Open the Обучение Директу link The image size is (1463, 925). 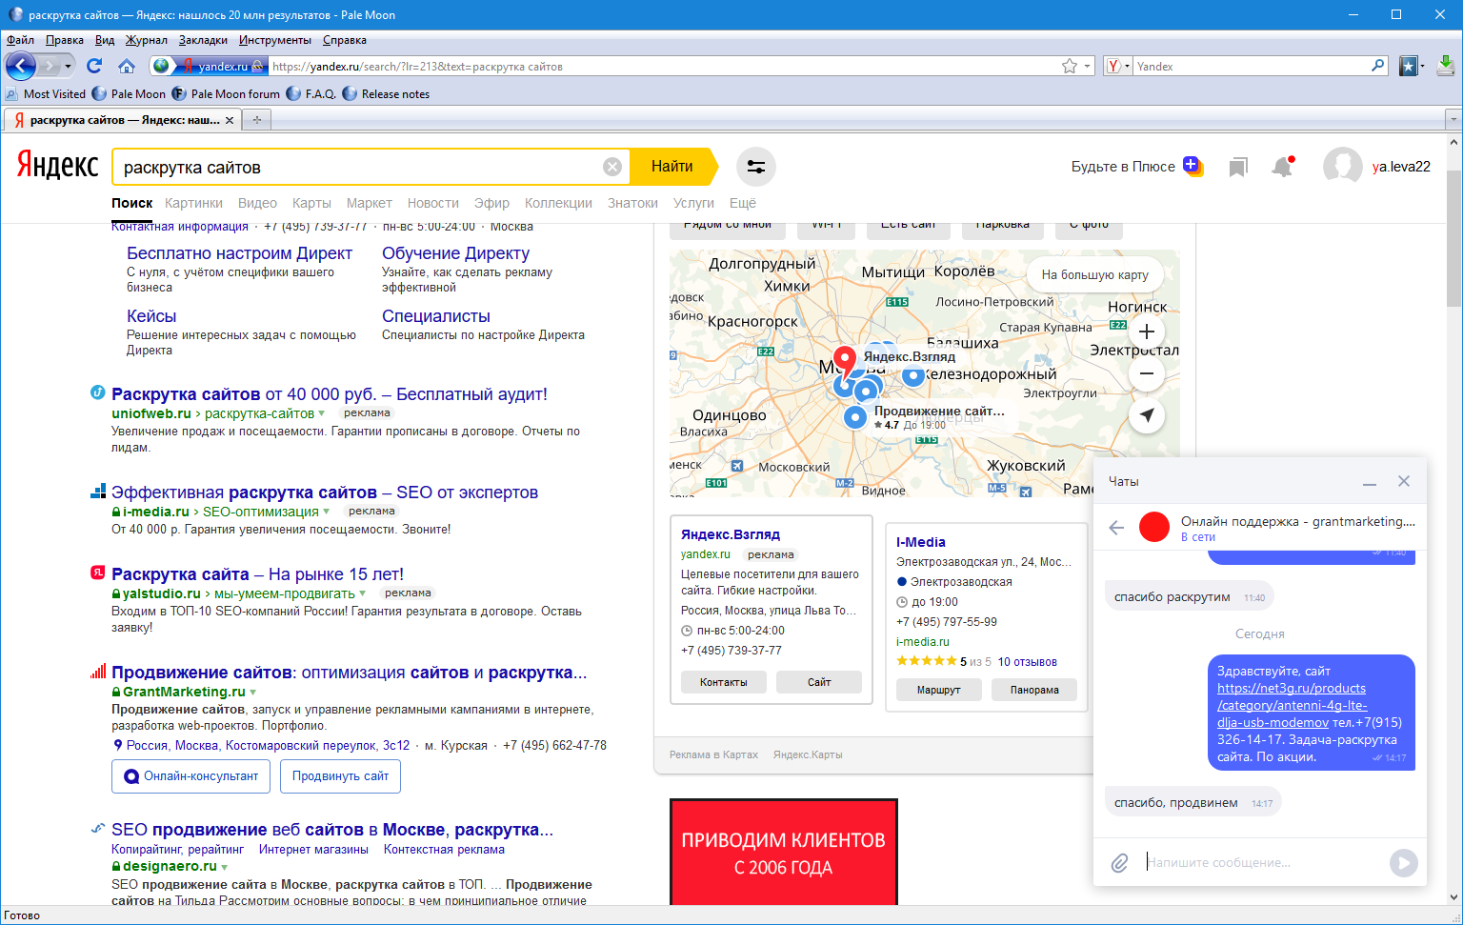(455, 253)
